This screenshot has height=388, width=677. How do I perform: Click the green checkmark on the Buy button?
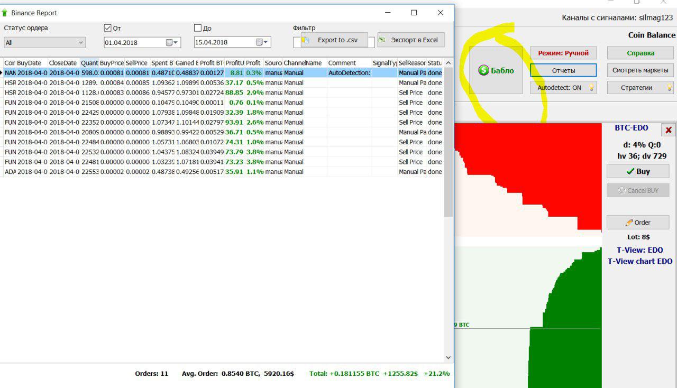point(630,171)
